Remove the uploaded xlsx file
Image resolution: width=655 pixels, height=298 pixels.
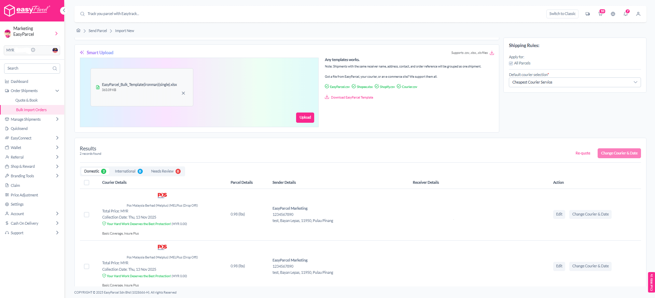coord(183,93)
